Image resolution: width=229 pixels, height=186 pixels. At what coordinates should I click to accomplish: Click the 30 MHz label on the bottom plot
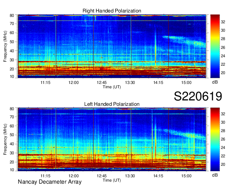12,153
